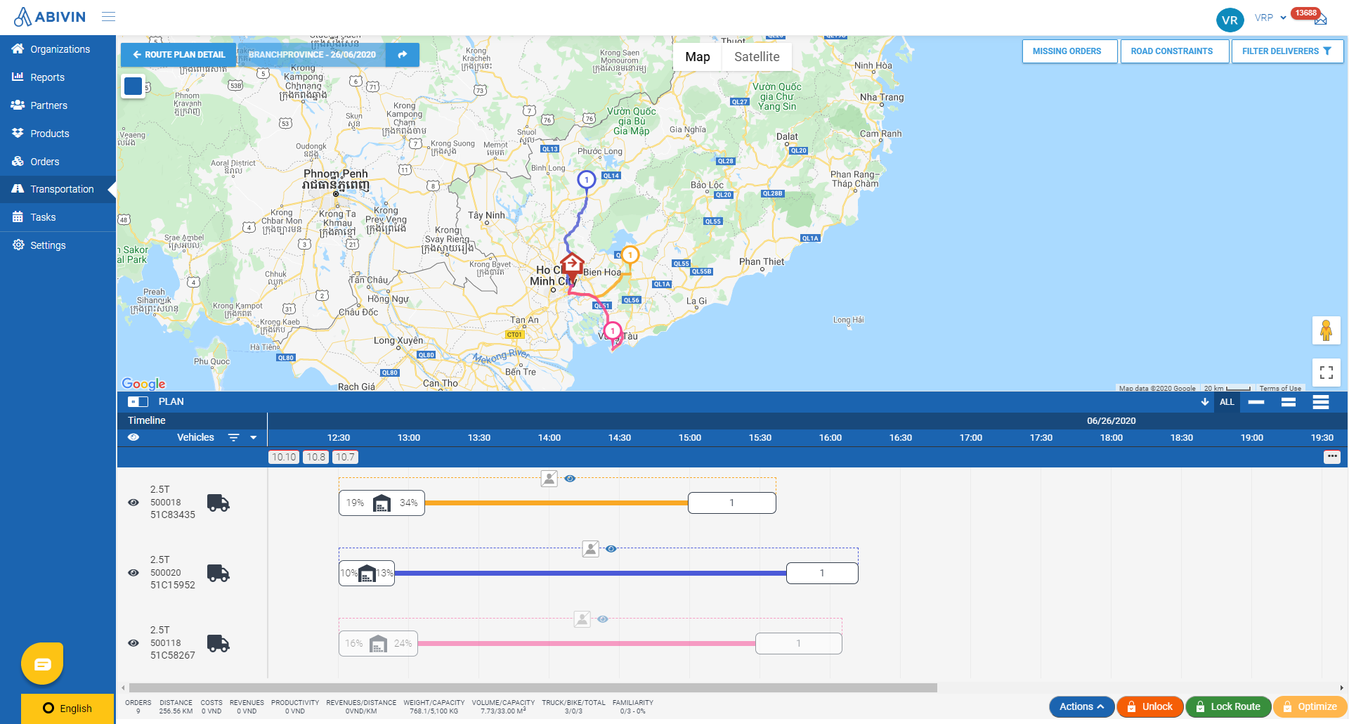
Task: Click warehouse icon on blue route
Action: pos(367,574)
